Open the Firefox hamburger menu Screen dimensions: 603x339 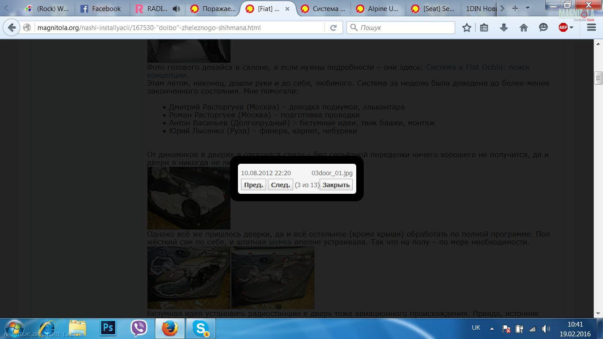point(592,27)
